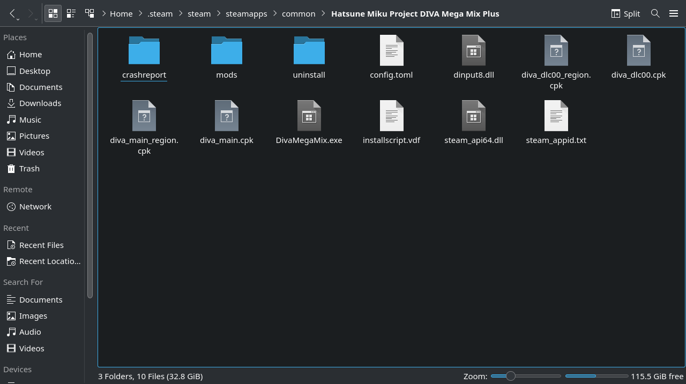686x384 pixels.
Task: Expand chevron between Home and .steam
Action: [x=140, y=13]
